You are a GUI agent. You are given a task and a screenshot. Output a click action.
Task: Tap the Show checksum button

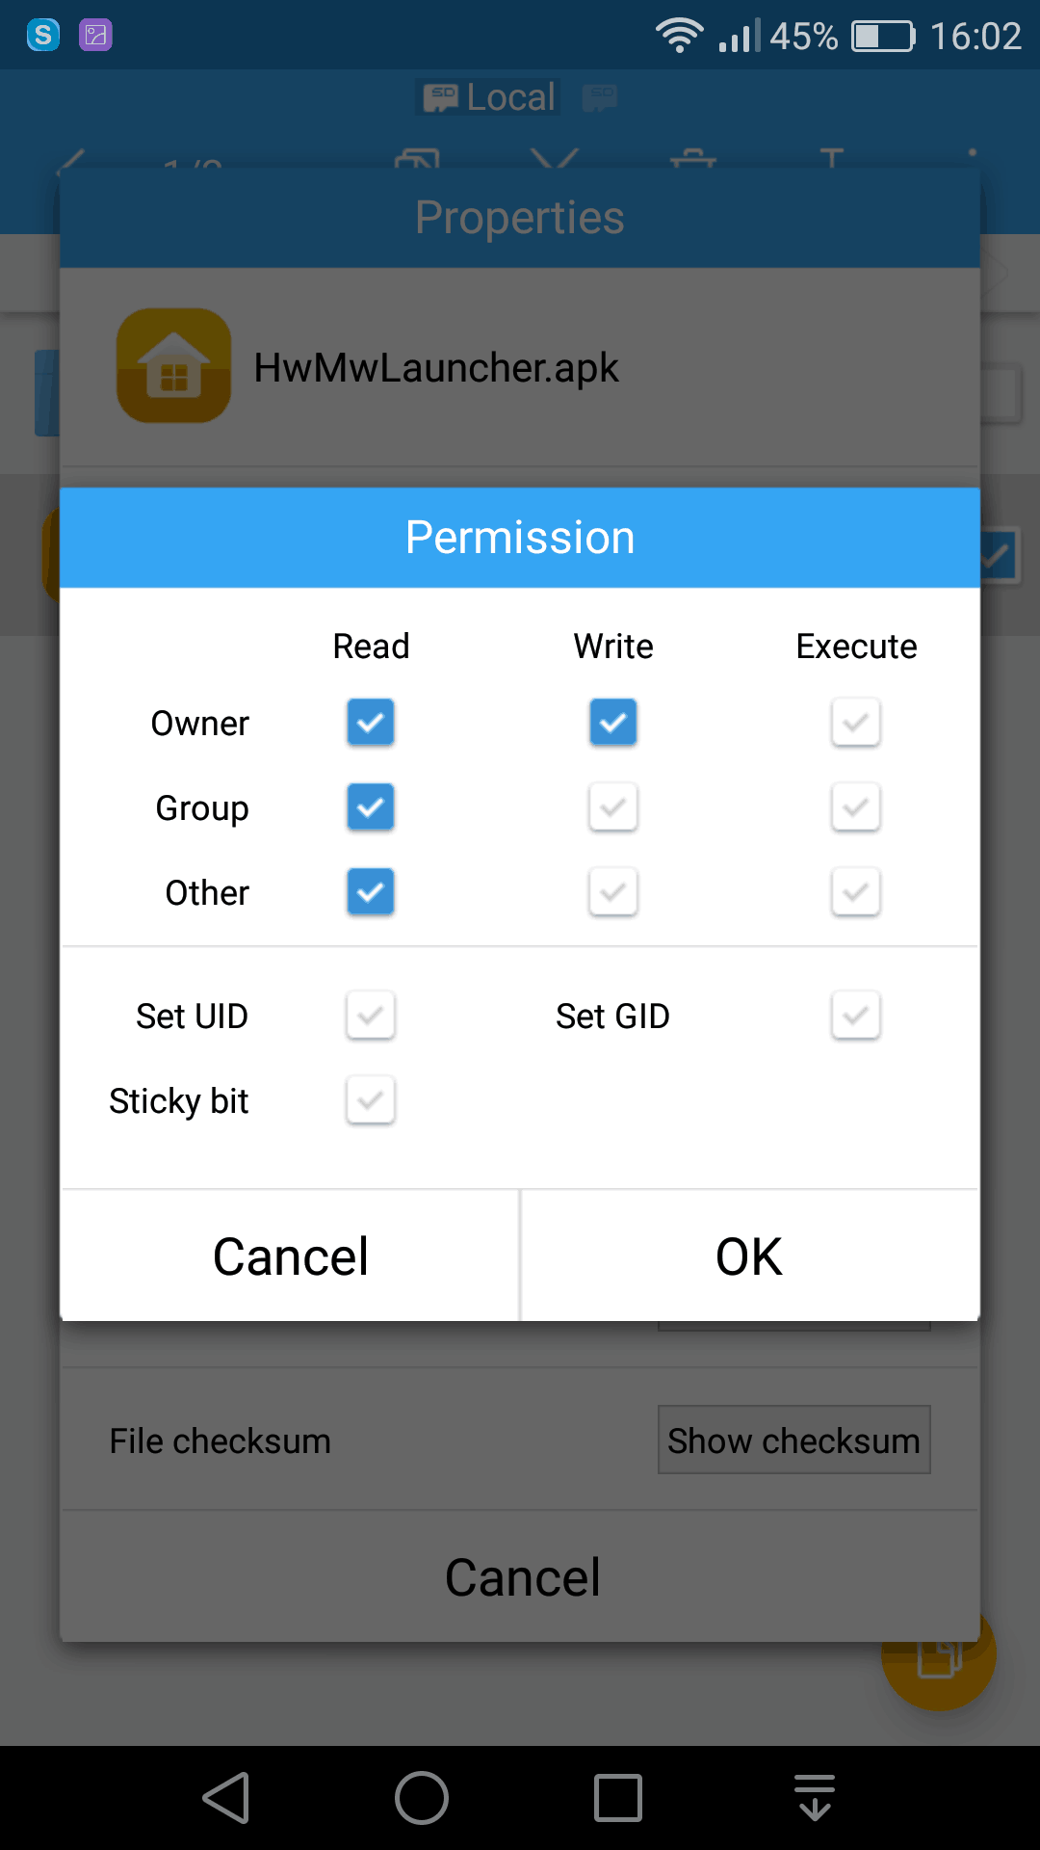tap(793, 1440)
